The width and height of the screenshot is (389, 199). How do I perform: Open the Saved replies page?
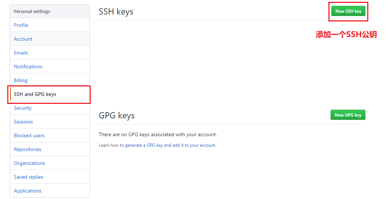click(28, 177)
